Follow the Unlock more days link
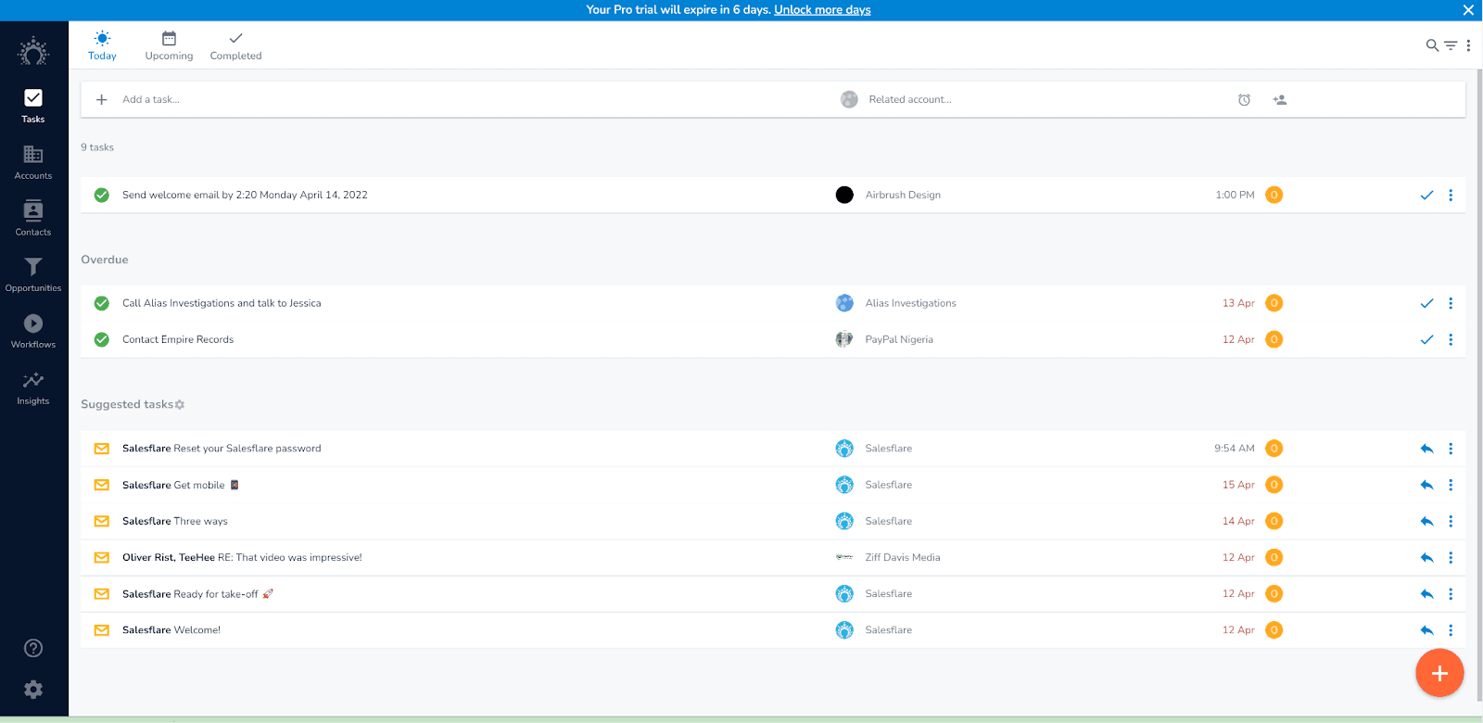 822,10
